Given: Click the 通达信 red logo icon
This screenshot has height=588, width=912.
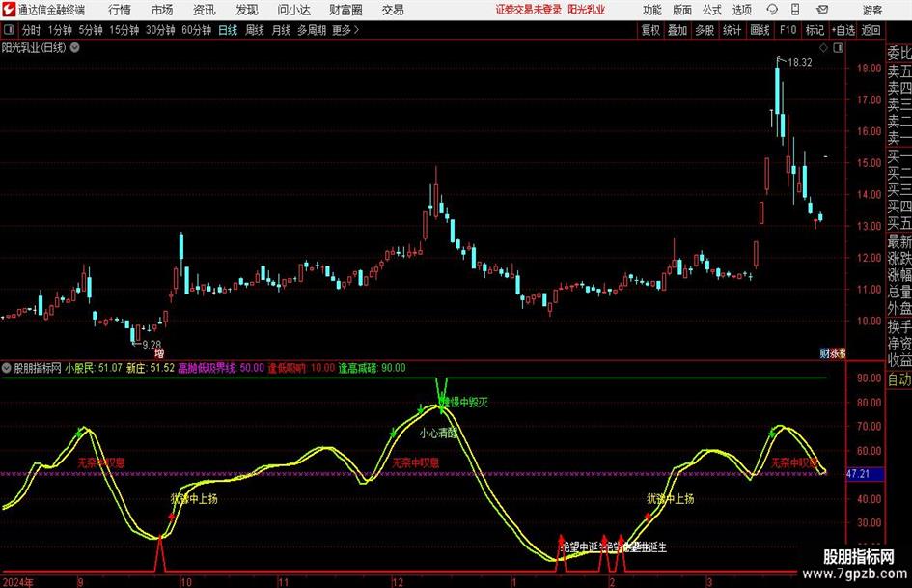Looking at the screenshot, I should [9, 10].
